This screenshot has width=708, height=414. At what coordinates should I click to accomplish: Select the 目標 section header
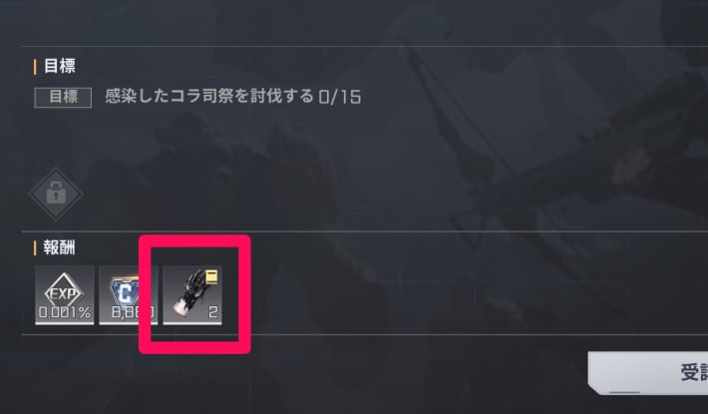point(59,67)
